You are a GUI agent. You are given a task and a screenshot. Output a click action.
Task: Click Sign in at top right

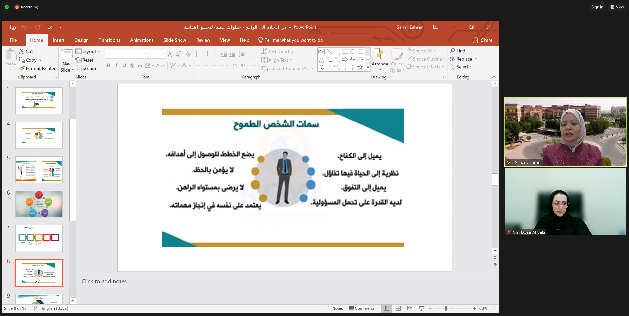597,7
